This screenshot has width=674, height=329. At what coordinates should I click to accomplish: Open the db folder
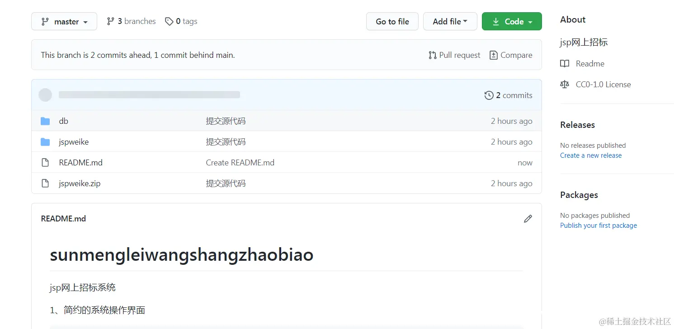64,121
